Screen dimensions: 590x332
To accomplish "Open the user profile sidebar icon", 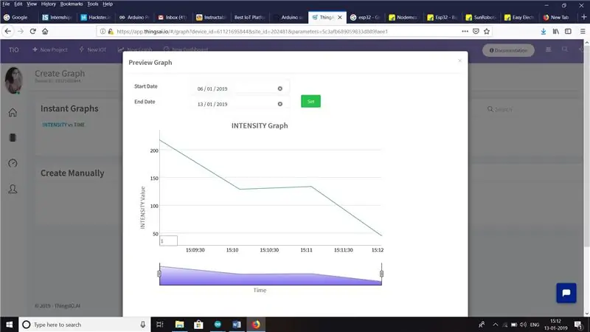I will (13, 189).
